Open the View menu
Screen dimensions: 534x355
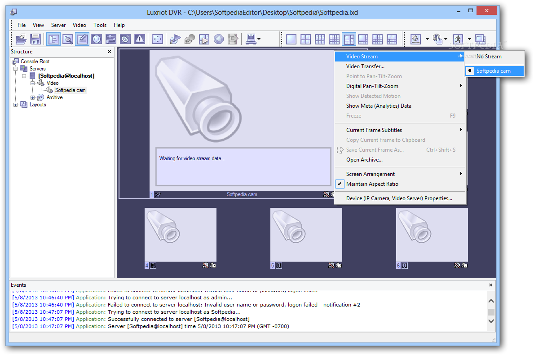(x=38, y=25)
